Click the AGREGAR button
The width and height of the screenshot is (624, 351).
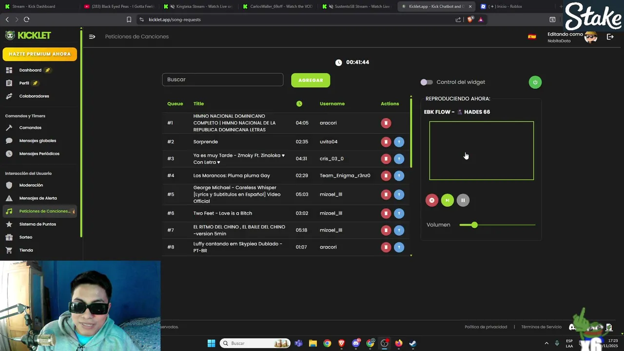[311, 80]
